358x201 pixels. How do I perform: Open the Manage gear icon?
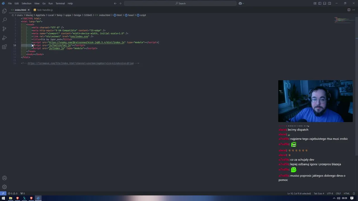4,187
